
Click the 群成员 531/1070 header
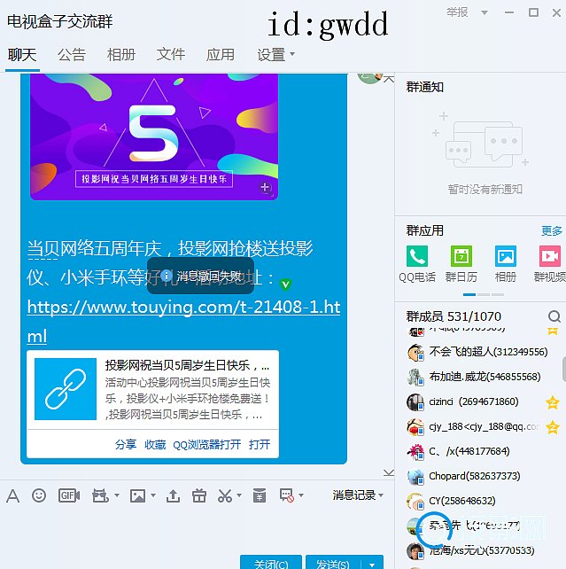(x=454, y=316)
